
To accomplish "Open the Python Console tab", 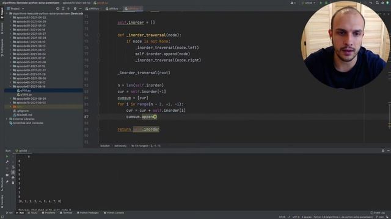I will pyautogui.click(x=114, y=213).
